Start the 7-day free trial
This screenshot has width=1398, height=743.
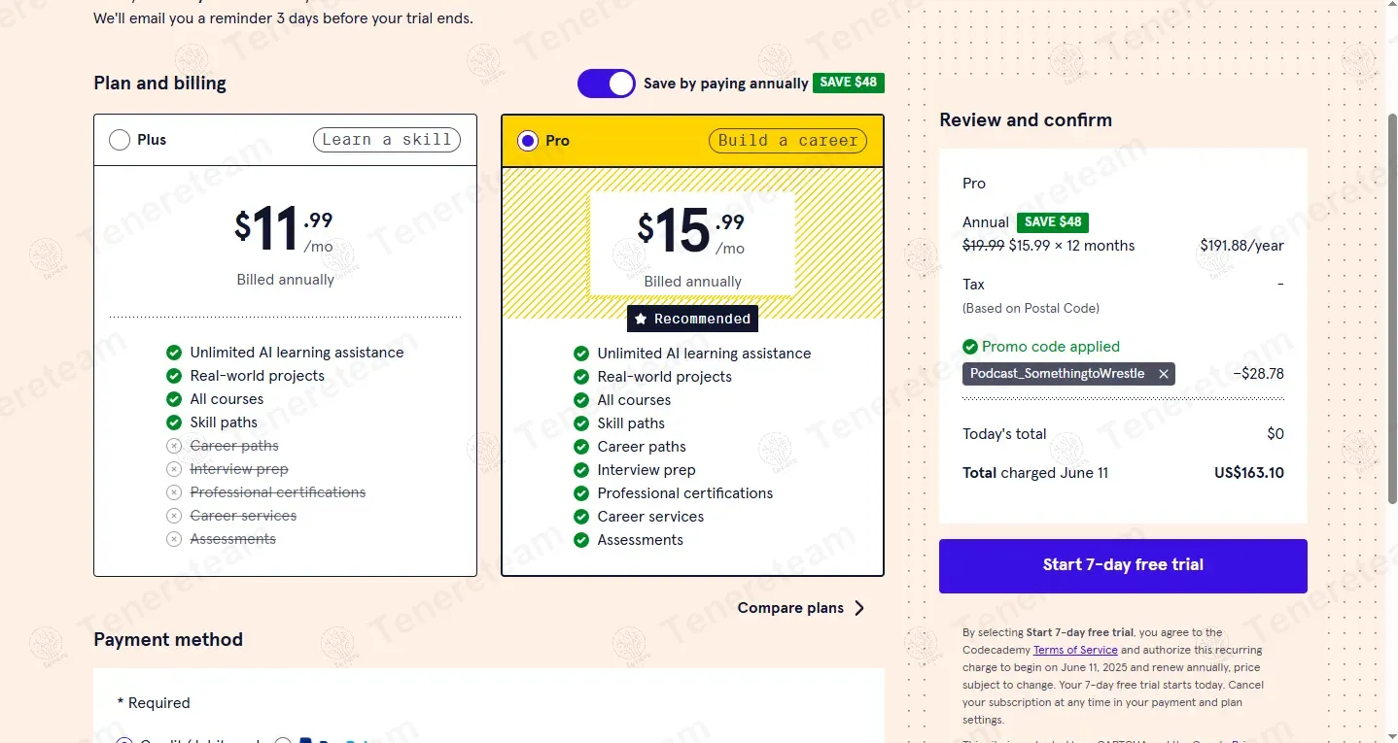click(x=1123, y=565)
